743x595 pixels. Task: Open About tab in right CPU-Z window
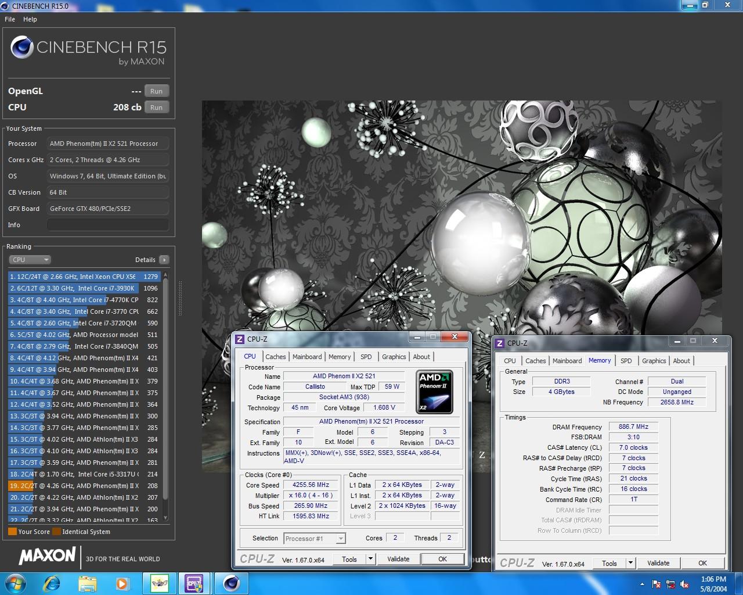[x=681, y=361]
